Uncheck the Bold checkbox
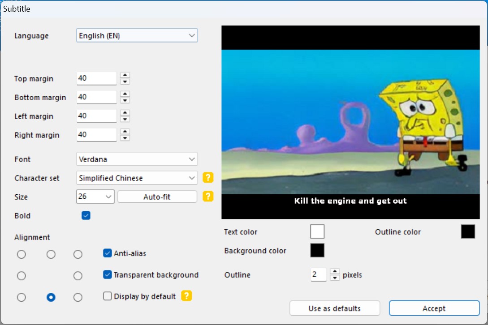Image resolution: width=488 pixels, height=325 pixels. pyautogui.click(x=86, y=215)
